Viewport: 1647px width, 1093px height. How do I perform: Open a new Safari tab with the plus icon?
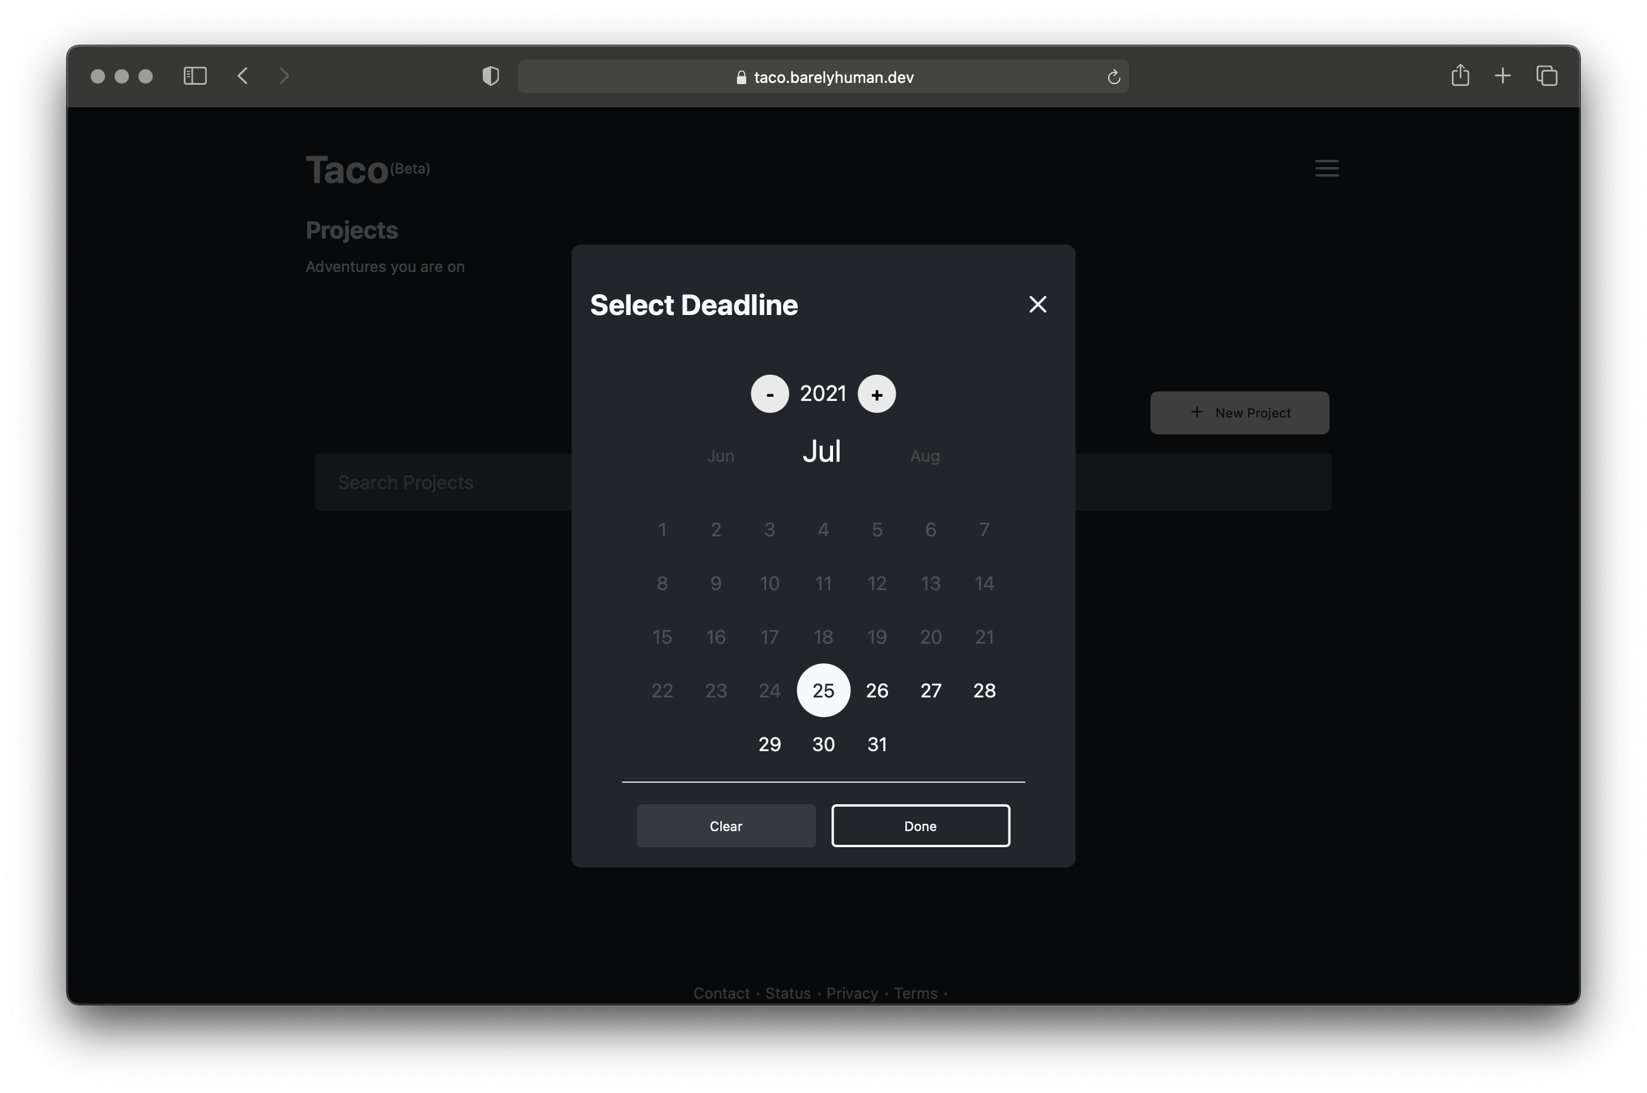click(x=1503, y=76)
